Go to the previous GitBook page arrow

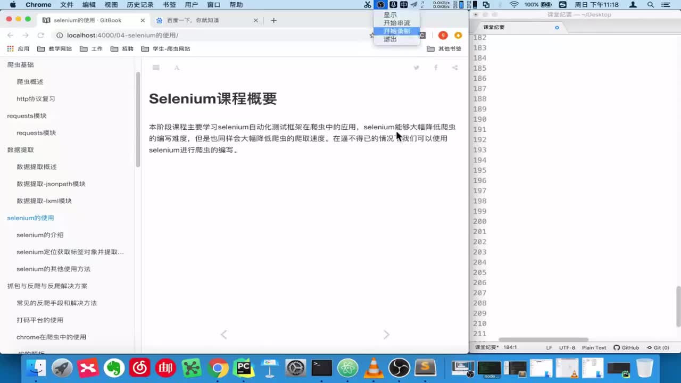[x=223, y=335]
